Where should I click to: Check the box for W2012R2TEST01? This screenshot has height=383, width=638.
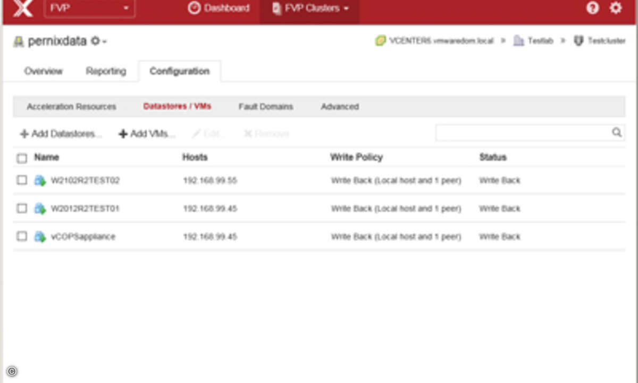click(22, 209)
